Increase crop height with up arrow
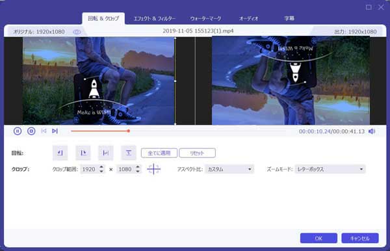This screenshot has width=390, height=251. 138,167
